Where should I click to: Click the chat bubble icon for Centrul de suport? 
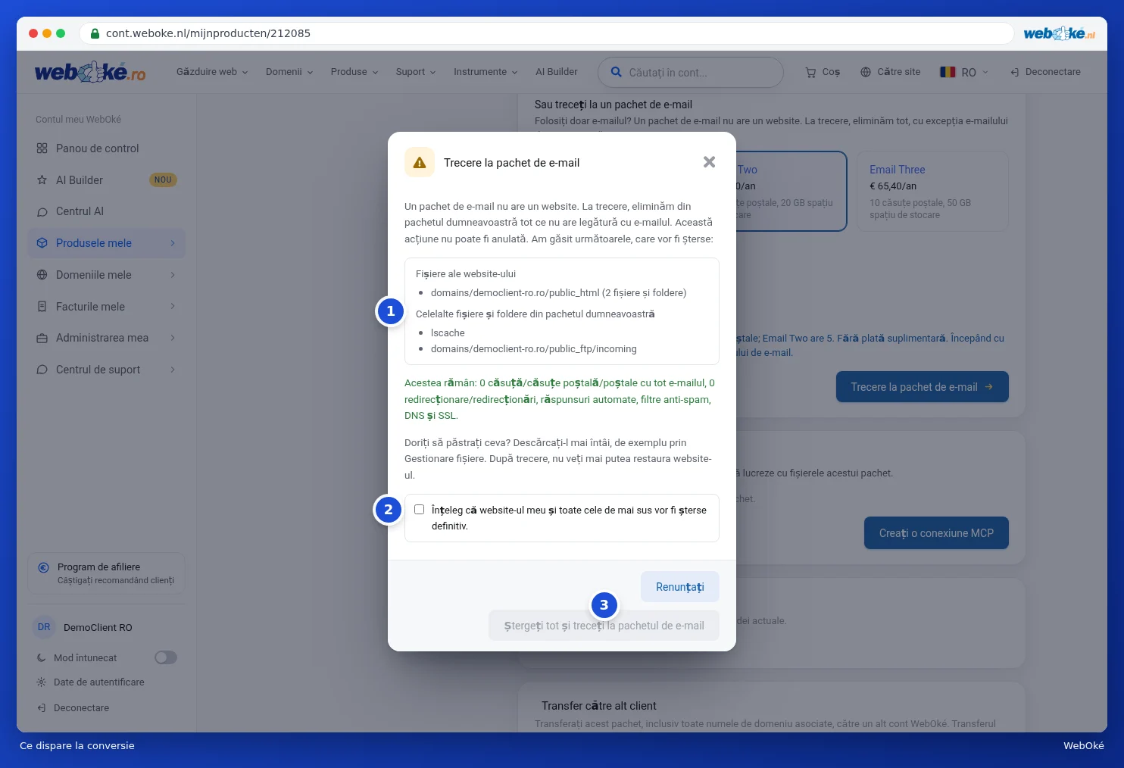click(42, 370)
